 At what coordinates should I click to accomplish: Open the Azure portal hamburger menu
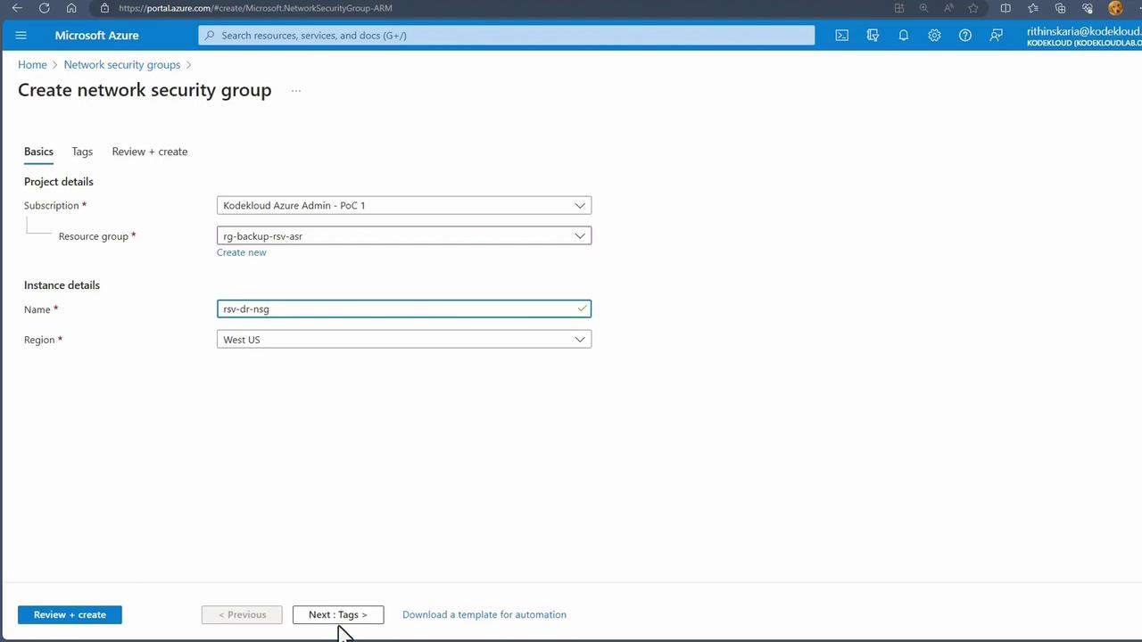point(21,36)
